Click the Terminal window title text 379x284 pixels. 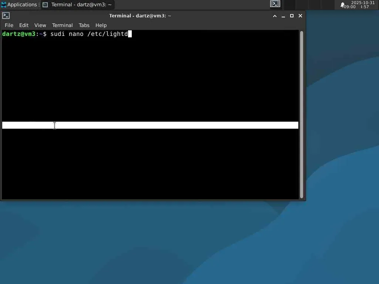[140, 16]
